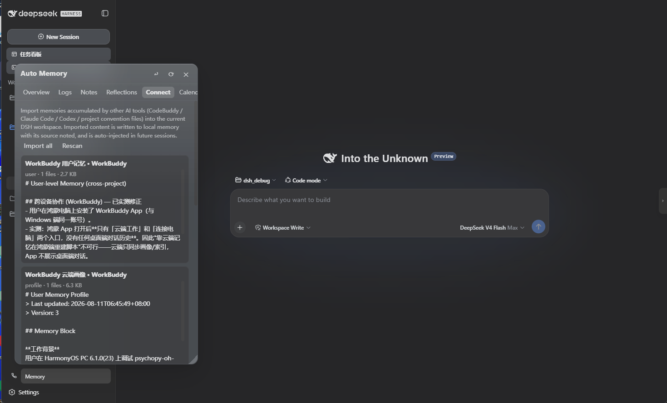Open the DeepSeek V4 Flash Max model dropdown
This screenshot has width=667, height=403.
[492, 227]
